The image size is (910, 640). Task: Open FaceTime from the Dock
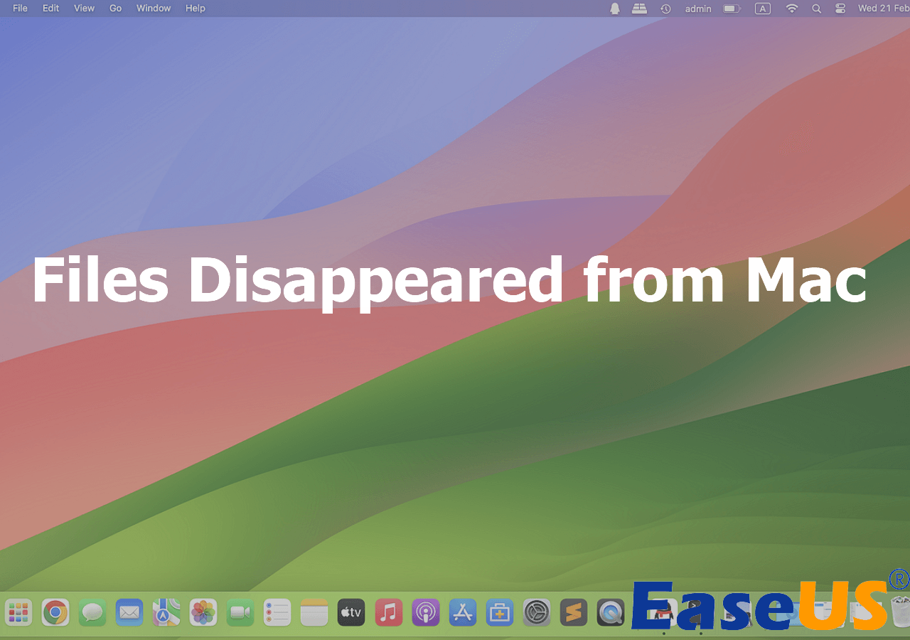(240, 612)
